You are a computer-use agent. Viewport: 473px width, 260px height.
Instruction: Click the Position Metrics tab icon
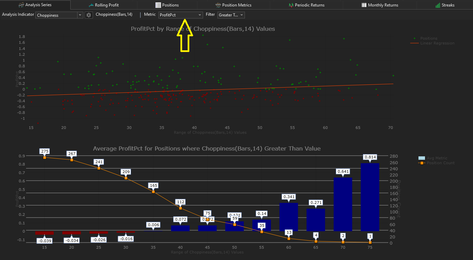point(218,5)
